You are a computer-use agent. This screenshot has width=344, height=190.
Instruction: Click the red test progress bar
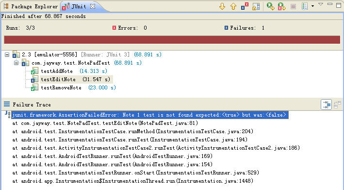[x=172, y=40]
